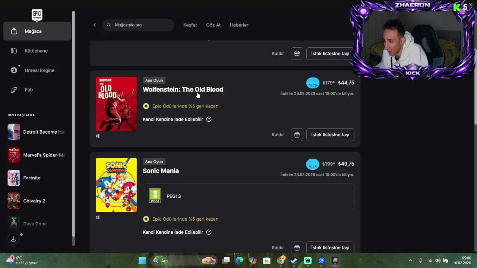Click the gift icon for Sonic Mania
This screenshot has height=268, width=477.
(297, 248)
